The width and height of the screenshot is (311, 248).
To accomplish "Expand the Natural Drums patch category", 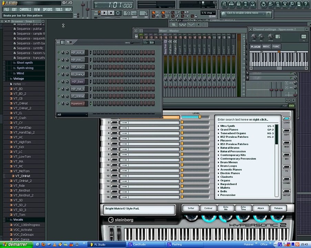I will [x=219, y=148].
